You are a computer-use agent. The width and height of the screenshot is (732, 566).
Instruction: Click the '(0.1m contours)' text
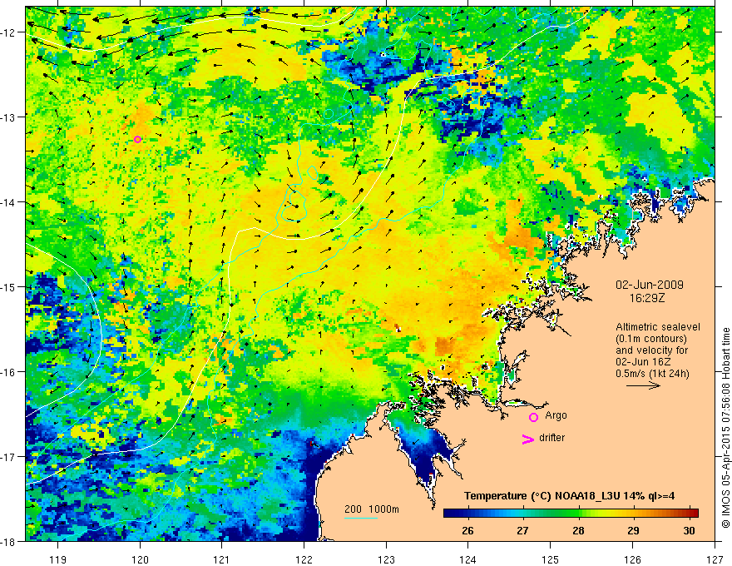point(651,339)
